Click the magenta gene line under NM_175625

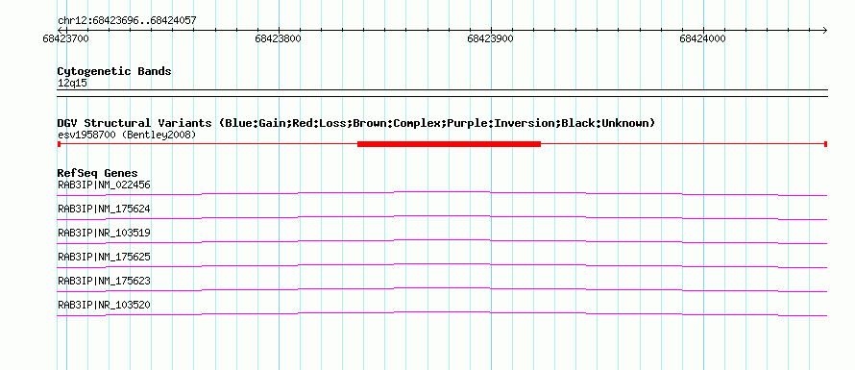pyautogui.click(x=442, y=265)
